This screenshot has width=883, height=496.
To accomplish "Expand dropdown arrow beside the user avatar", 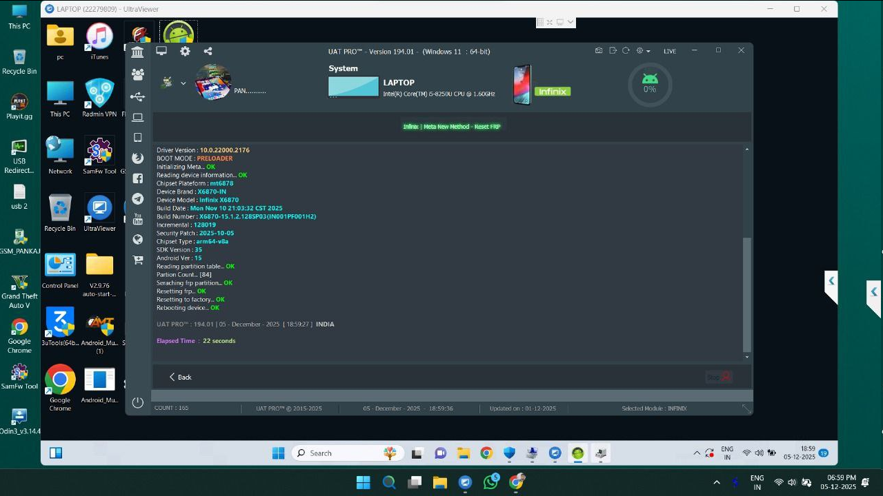I will (x=183, y=83).
